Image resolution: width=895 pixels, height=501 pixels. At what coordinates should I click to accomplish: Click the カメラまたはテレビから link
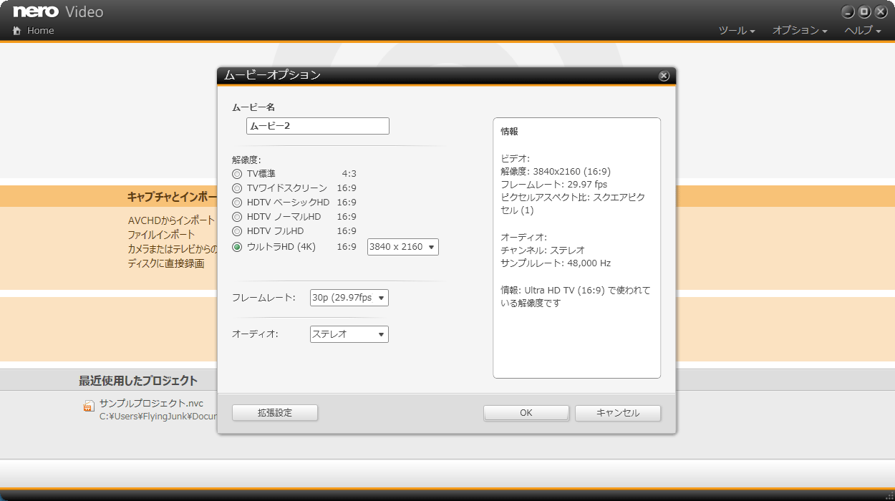tap(173, 249)
